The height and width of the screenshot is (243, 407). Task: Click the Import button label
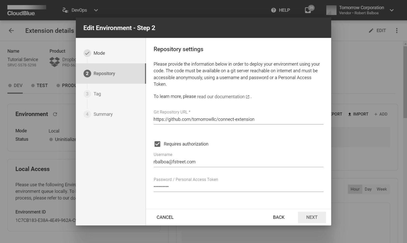361,114
